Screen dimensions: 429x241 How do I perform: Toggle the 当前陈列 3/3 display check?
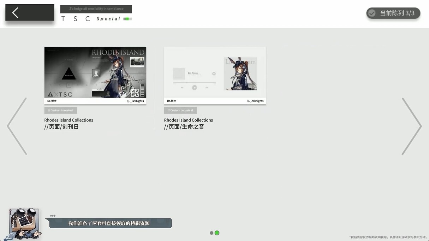(x=393, y=13)
